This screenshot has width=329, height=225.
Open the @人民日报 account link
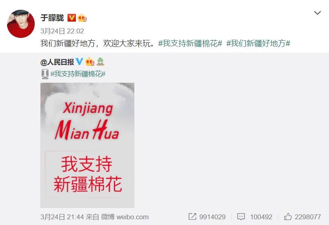[57, 62]
